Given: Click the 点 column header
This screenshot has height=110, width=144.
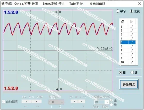Looking at the screenshot, I should pyautogui.click(x=122, y=22).
